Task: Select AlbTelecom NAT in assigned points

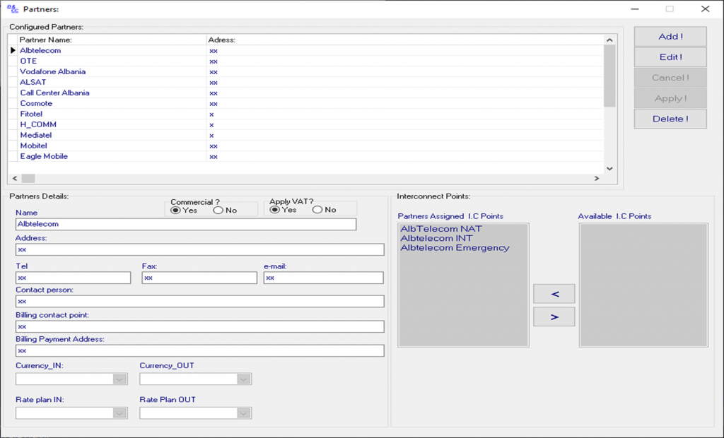Action: 441,229
